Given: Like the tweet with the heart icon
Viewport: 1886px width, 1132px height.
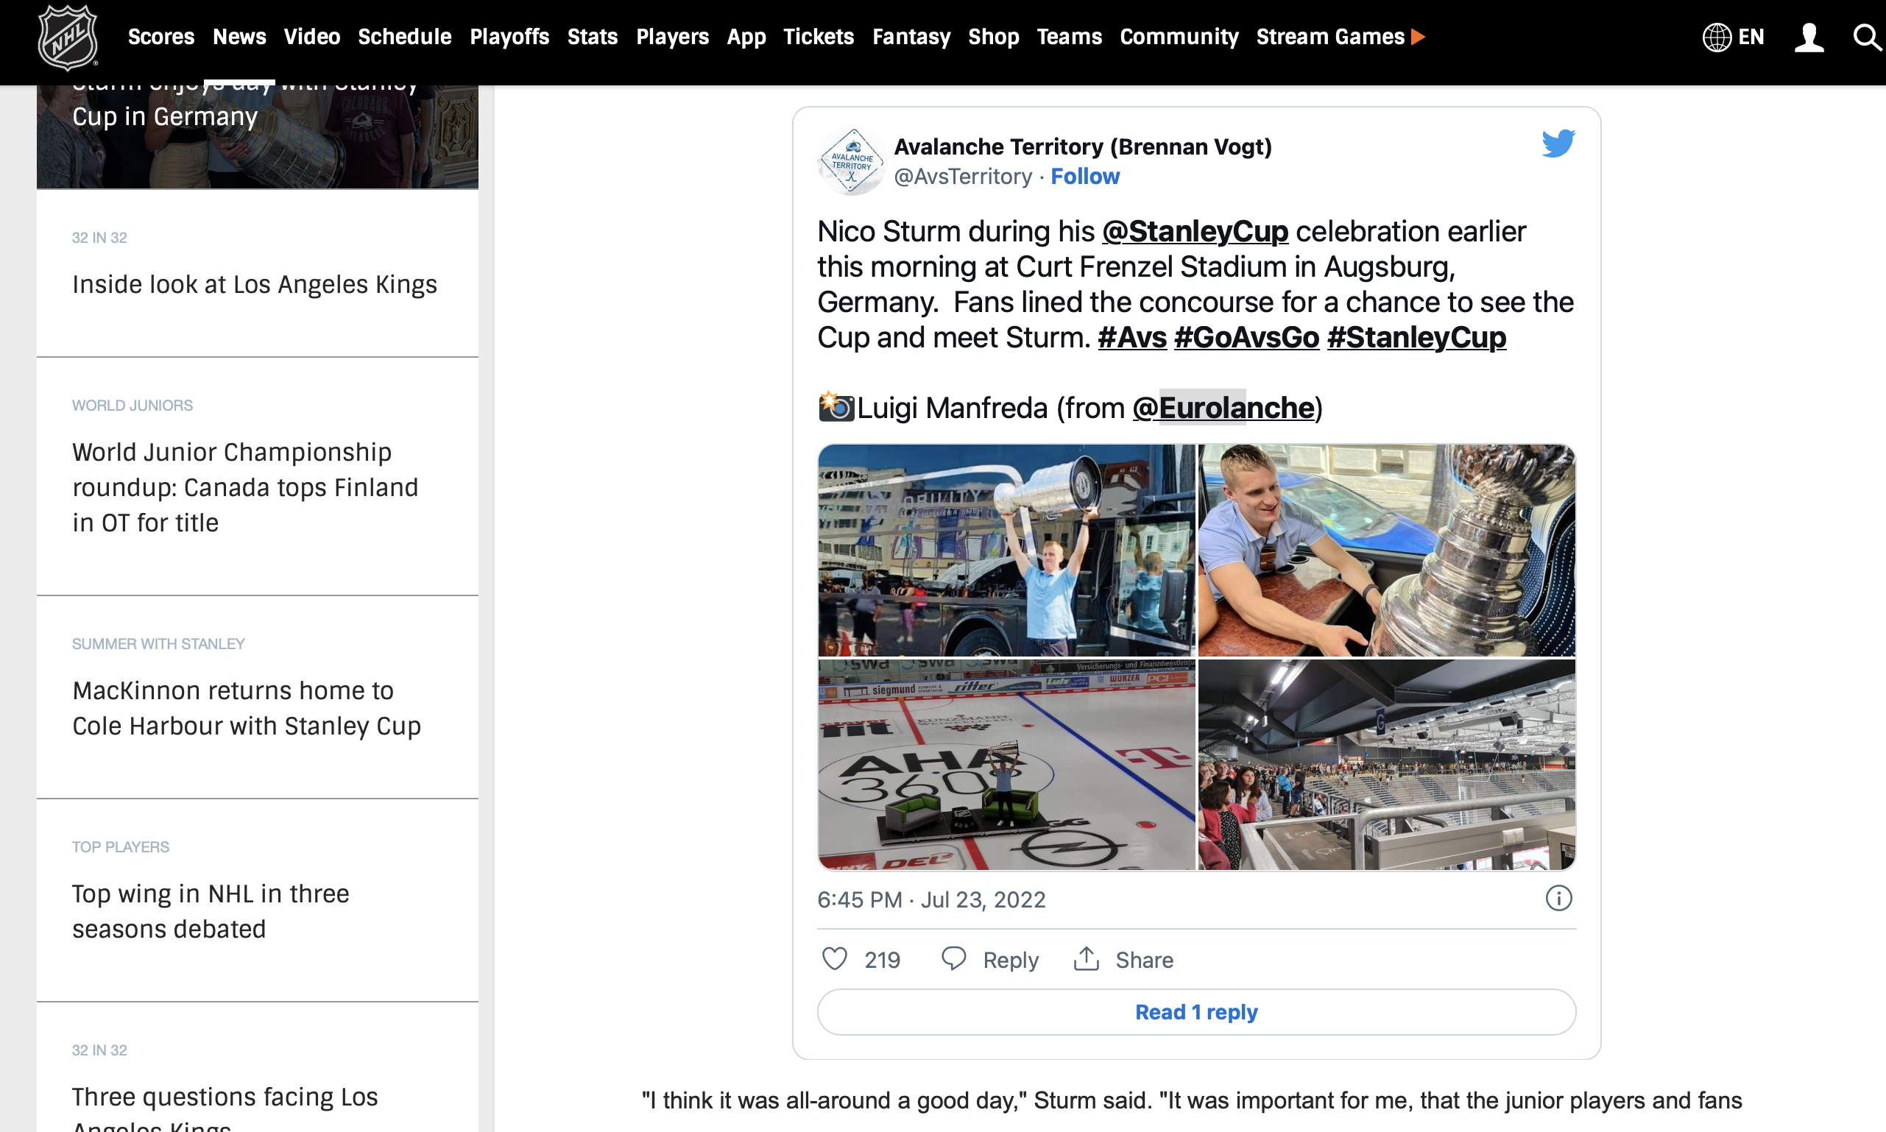Looking at the screenshot, I should pos(834,959).
